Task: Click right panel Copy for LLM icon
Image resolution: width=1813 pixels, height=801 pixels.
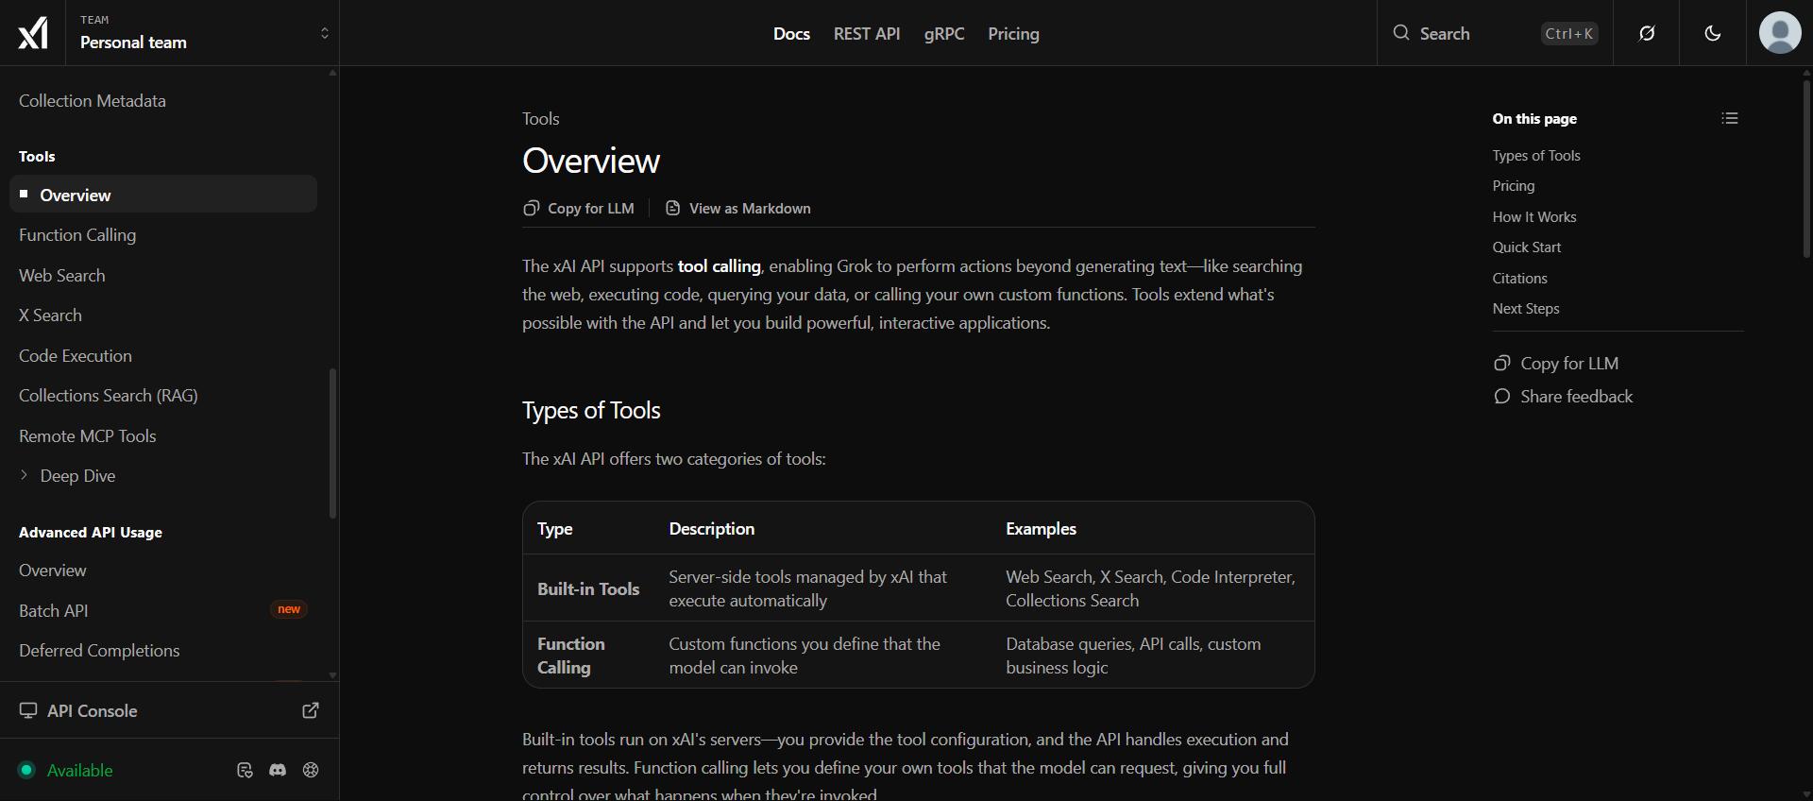Action: click(x=1502, y=363)
